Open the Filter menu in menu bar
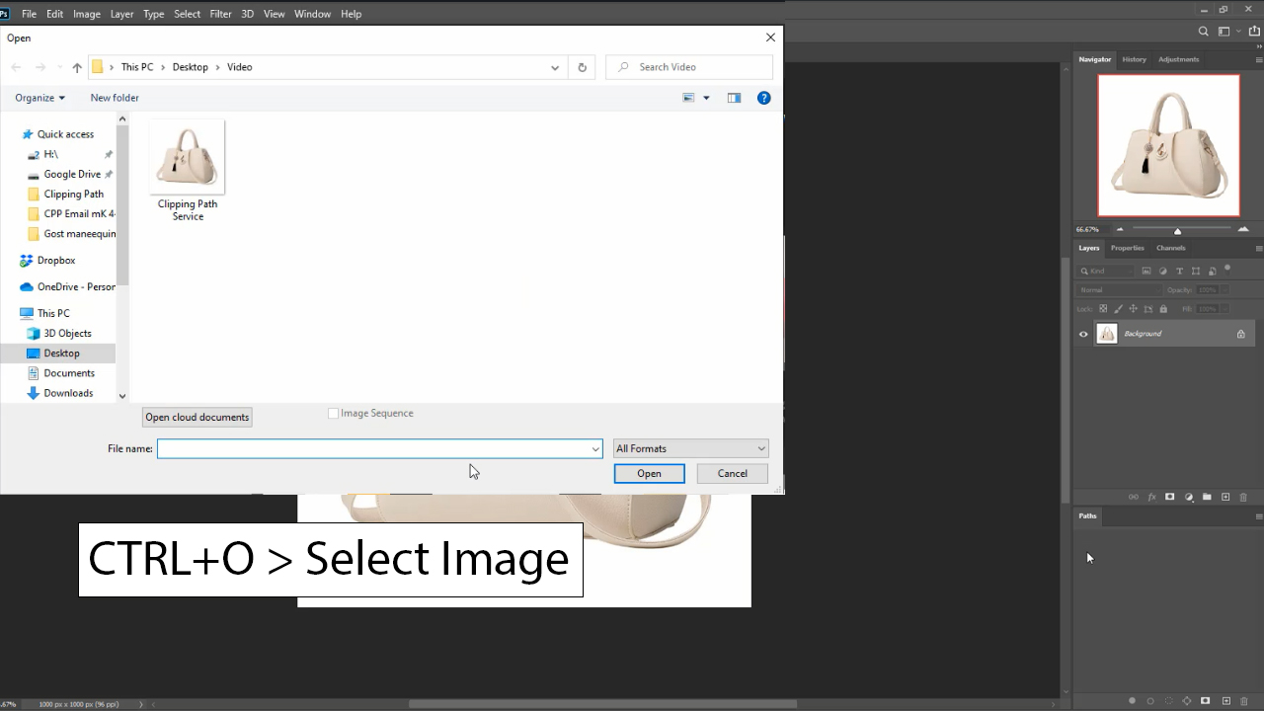 click(220, 14)
